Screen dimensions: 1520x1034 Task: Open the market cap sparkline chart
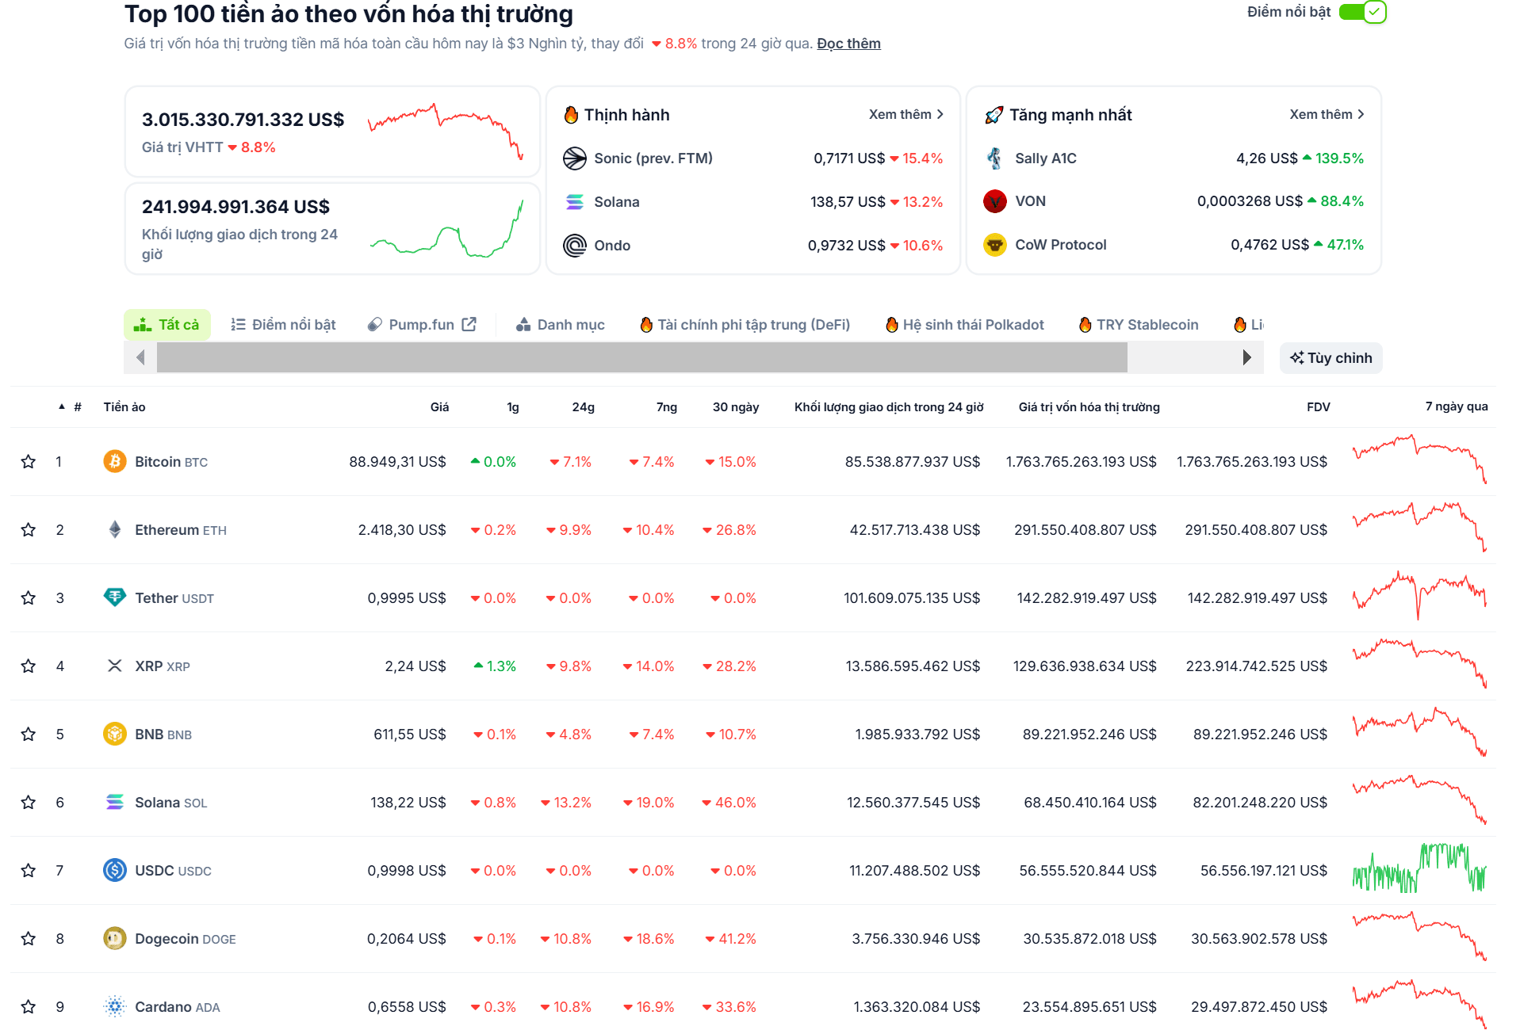click(446, 132)
